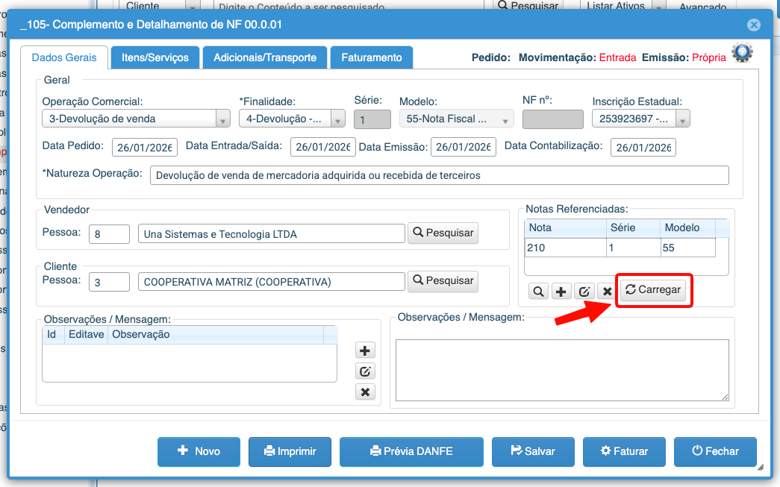
Task: Edit the observation entry icon
Action: (x=365, y=371)
